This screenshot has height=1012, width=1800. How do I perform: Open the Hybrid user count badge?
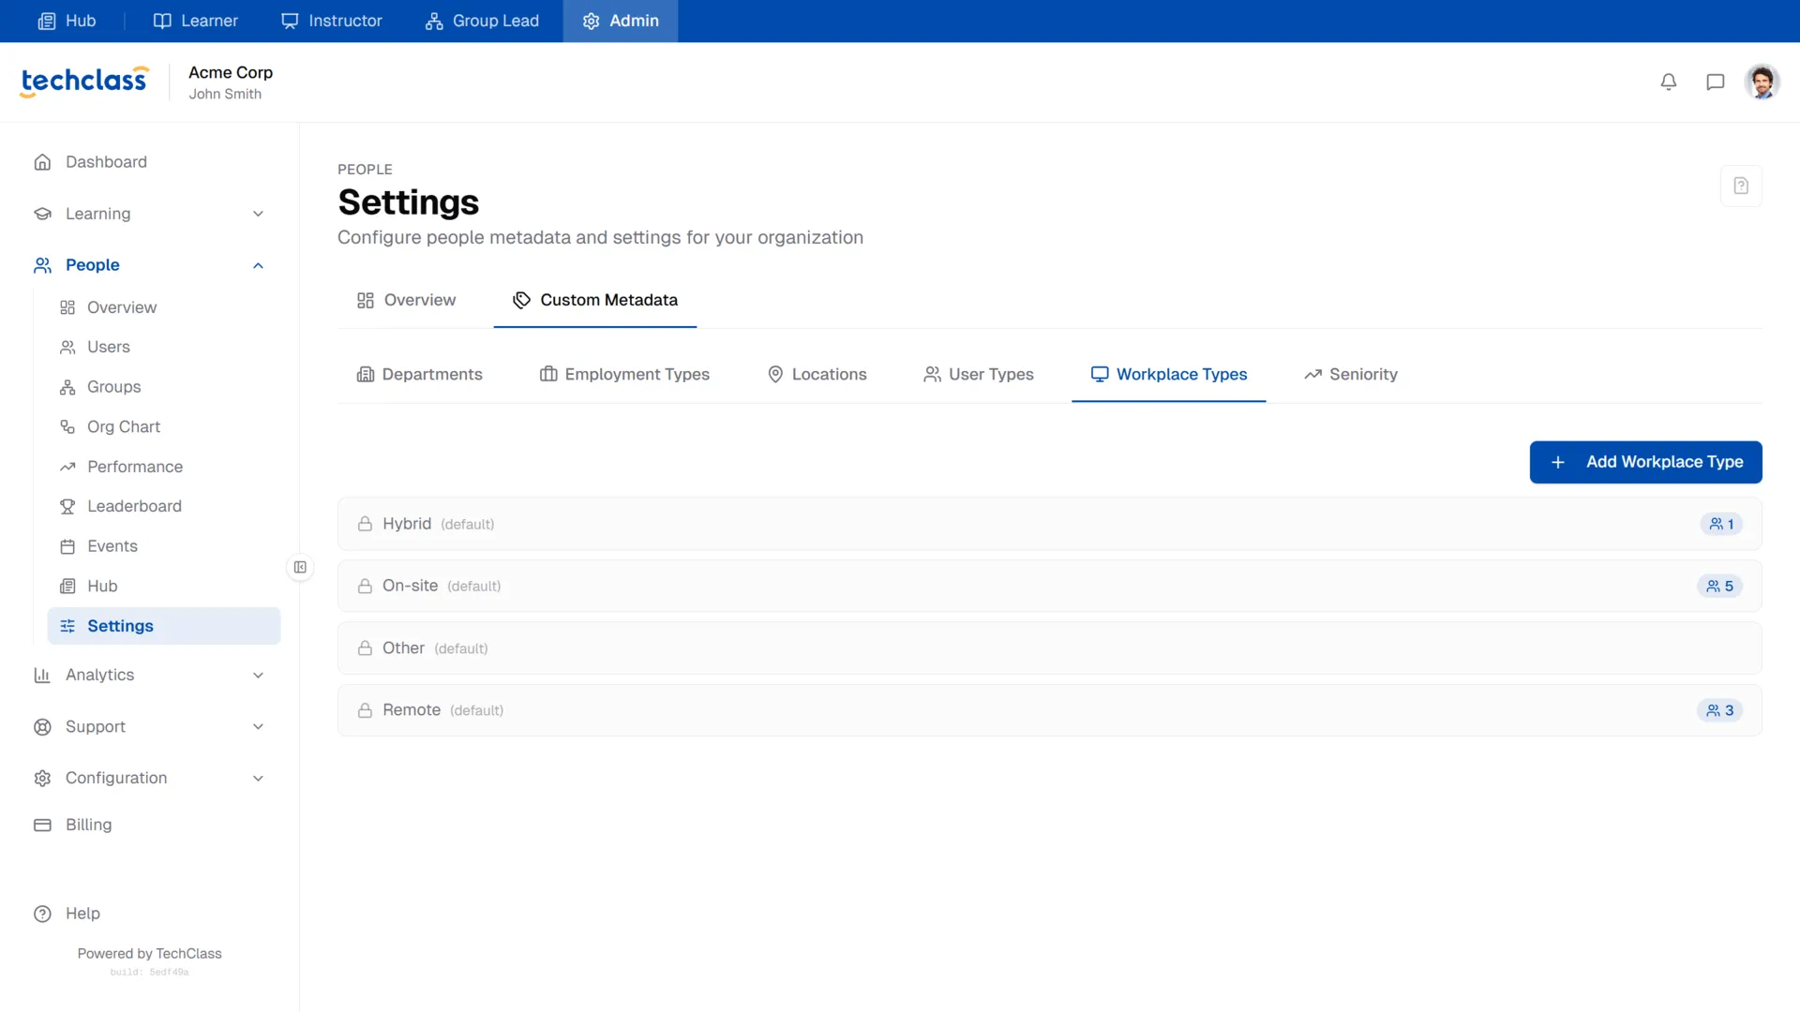pos(1721,524)
